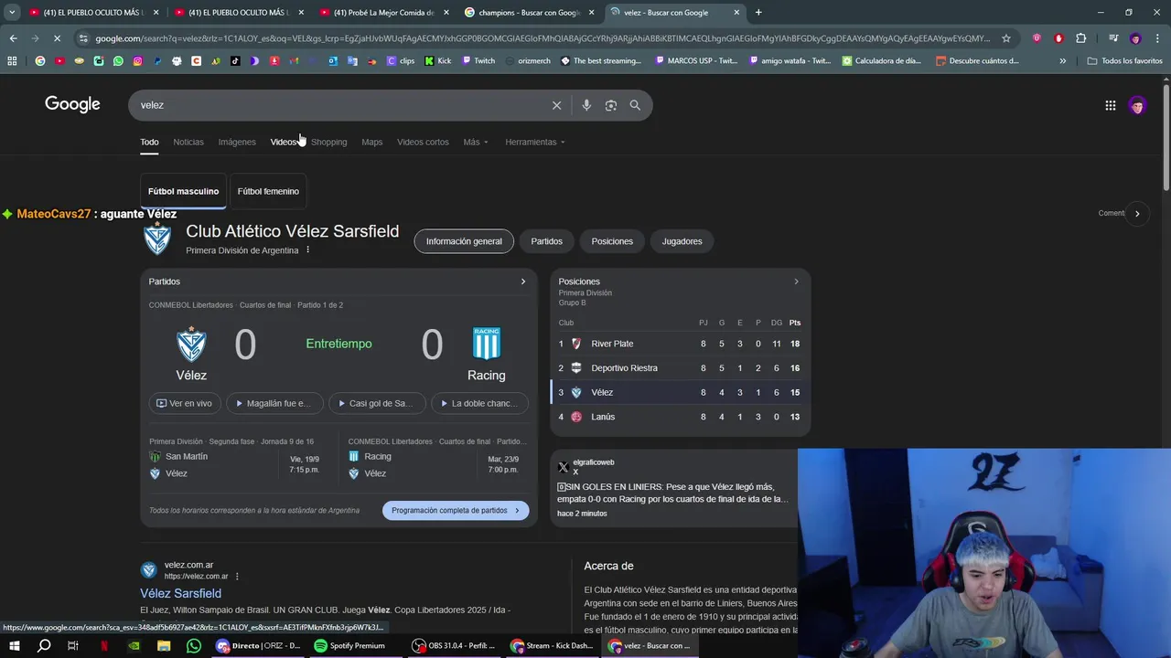Play the Magallán fue e... highlight
Image resolution: width=1171 pixels, height=658 pixels.
[x=274, y=403]
